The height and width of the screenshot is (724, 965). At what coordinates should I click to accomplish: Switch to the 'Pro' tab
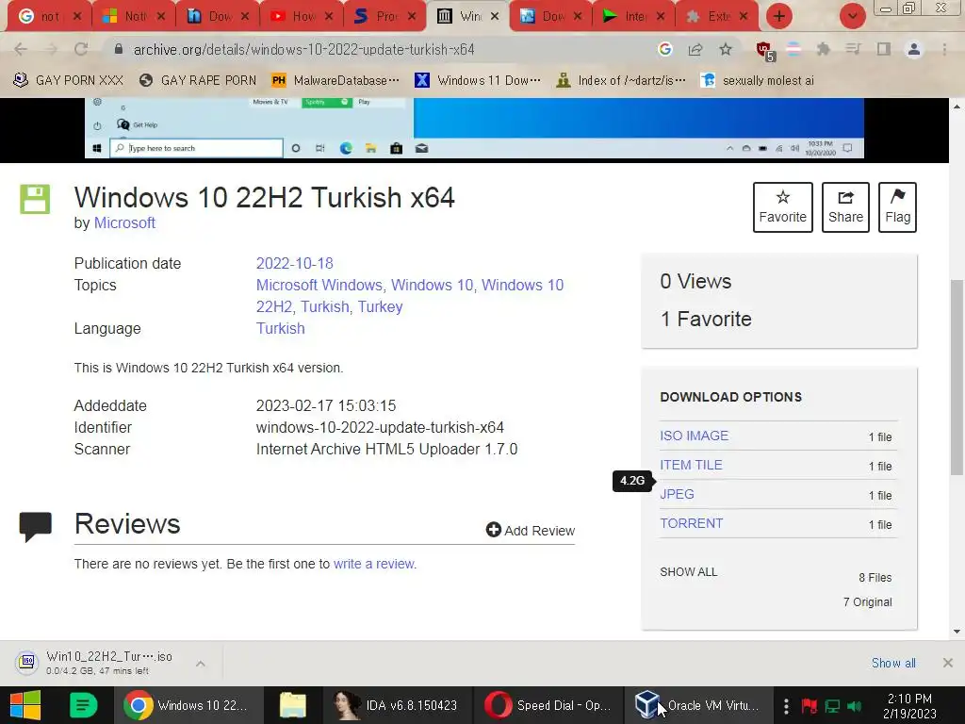pyautogui.click(x=385, y=16)
